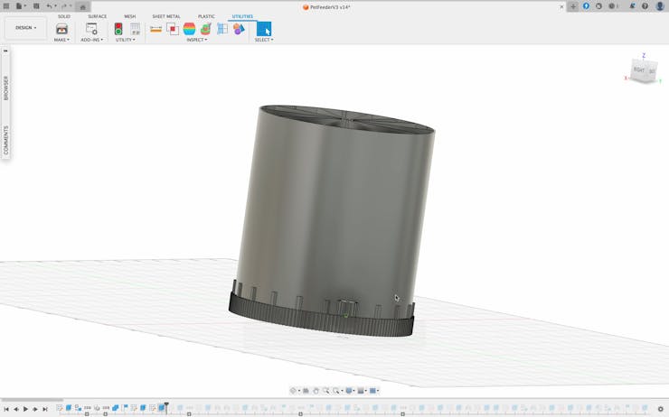The image size is (669, 417).
Task: Open the DESIGN workspace dropdown
Action: click(25, 28)
